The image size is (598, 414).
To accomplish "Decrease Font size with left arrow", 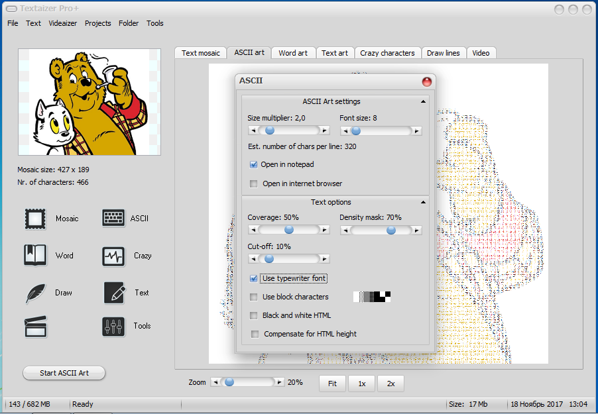I will (x=345, y=131).
